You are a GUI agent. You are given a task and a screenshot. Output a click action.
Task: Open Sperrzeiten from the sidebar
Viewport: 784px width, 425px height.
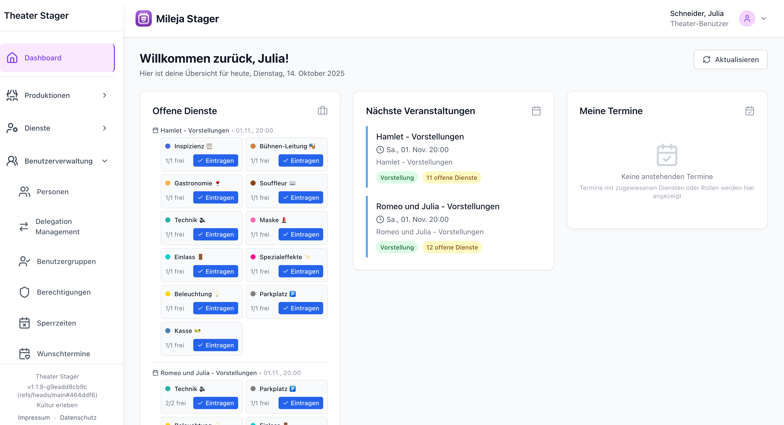pyautogui.click(x=56, y=323)
